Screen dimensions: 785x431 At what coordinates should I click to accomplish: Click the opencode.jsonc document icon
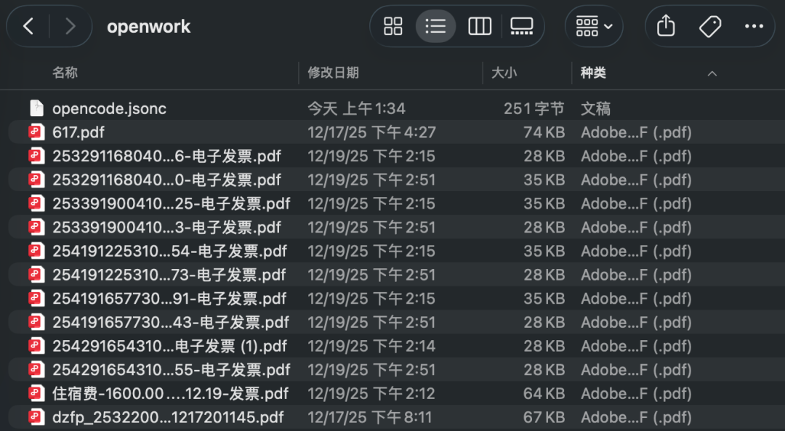click(36, 108)
